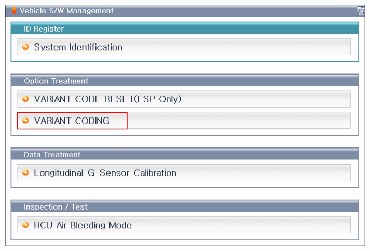The height and width of the screenshot is (251, 370).
Task: Click the Vehicle S/W Management title text
Action: click(x=66, y=11)
